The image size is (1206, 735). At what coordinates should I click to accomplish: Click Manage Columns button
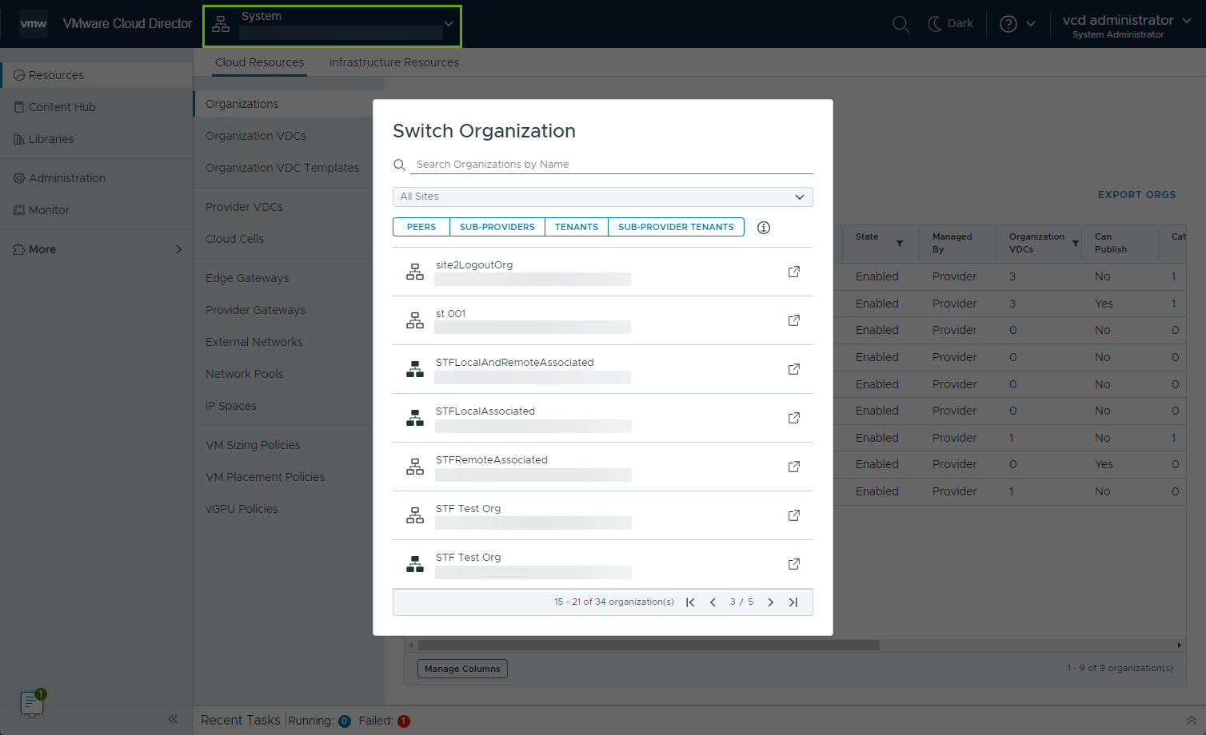[x=462, y=669]
